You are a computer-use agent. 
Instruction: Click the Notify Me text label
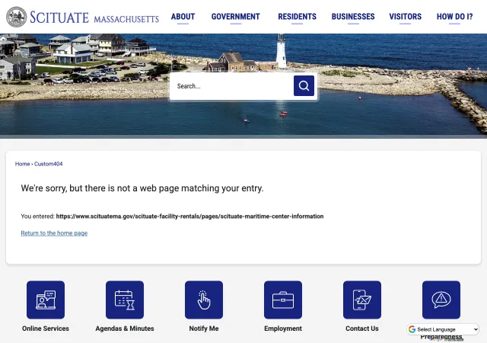[204, 329]
